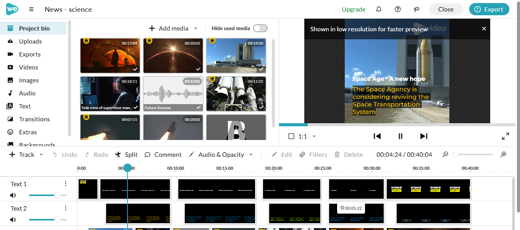Open the Filters panel
520x230 pixels.
[313, 154]
